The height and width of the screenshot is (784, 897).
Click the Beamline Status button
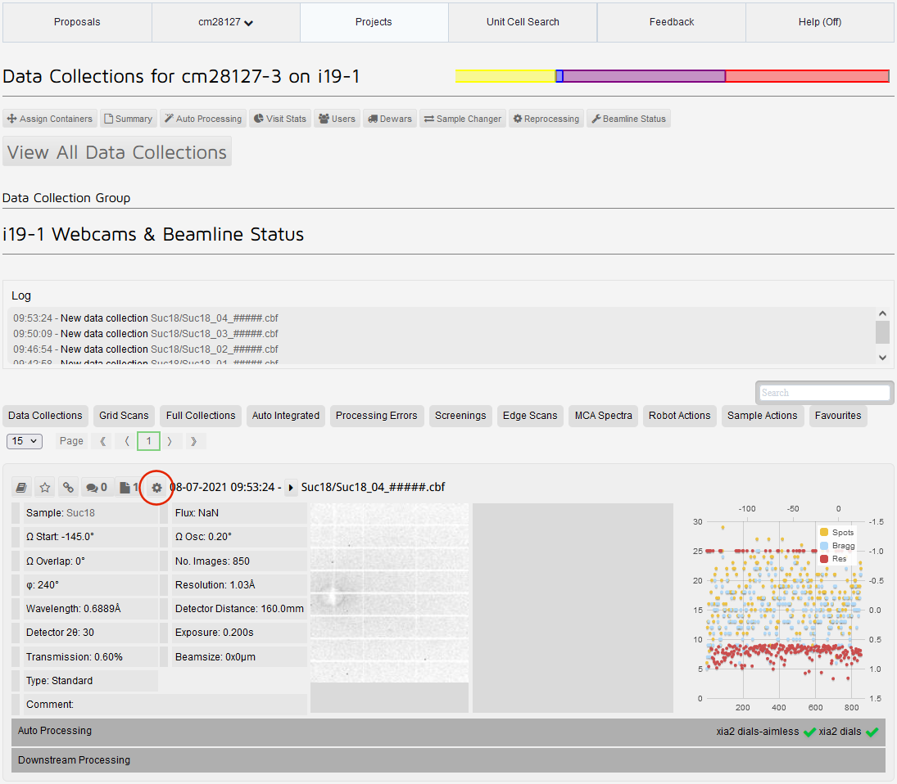pyautogui.click(x=628, y=119)
